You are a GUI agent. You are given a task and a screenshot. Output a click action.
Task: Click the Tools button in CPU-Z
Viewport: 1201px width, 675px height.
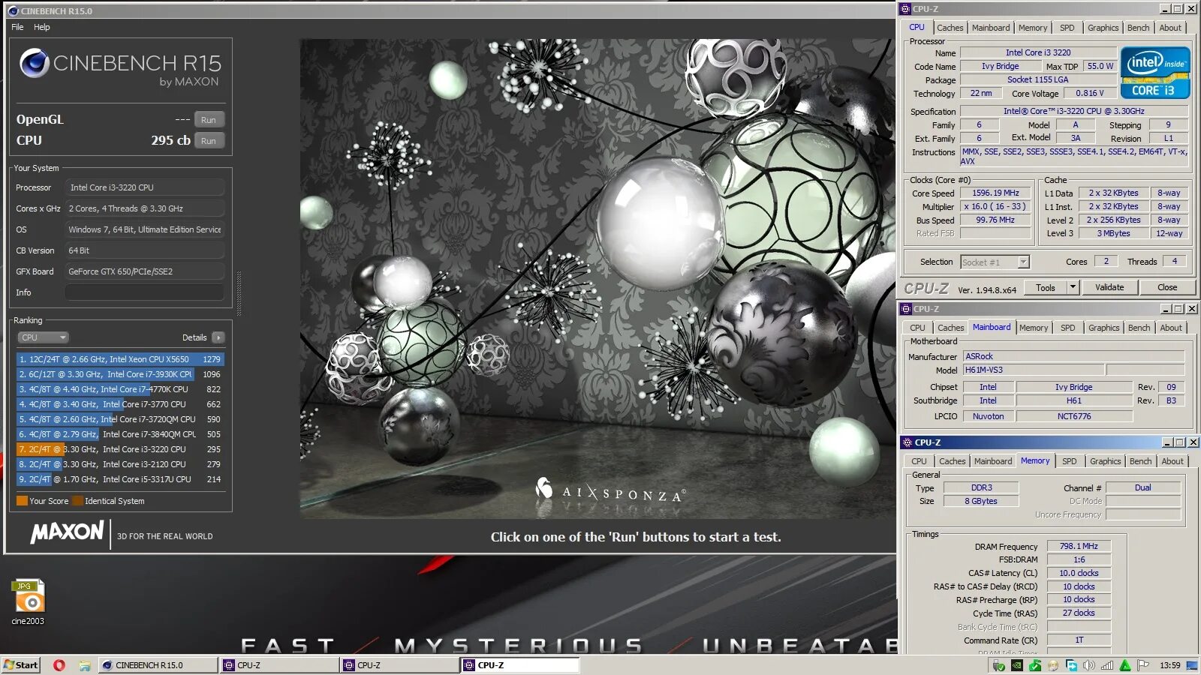pyautogui.click(x=1045, y=287)
